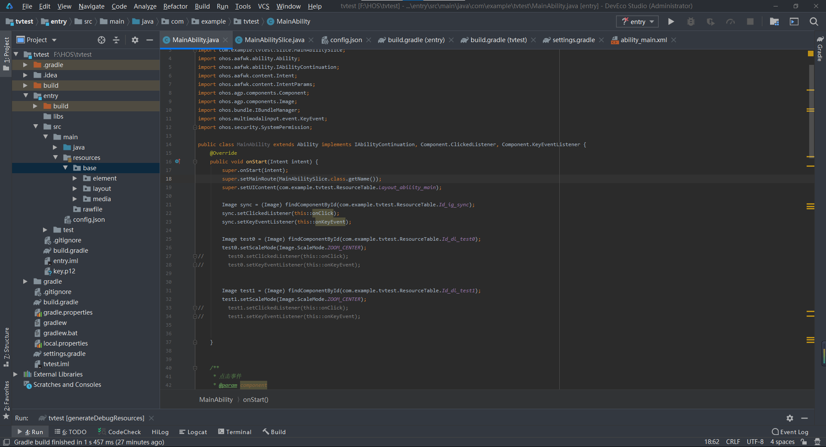Switch to ability_main.xml tab
The height and width of the screenshot is (447, 826).
[x=643, y=40]
